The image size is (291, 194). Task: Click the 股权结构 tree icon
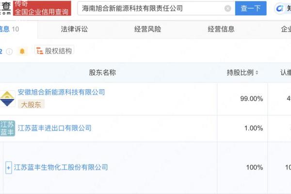click(x=40, y=50)
